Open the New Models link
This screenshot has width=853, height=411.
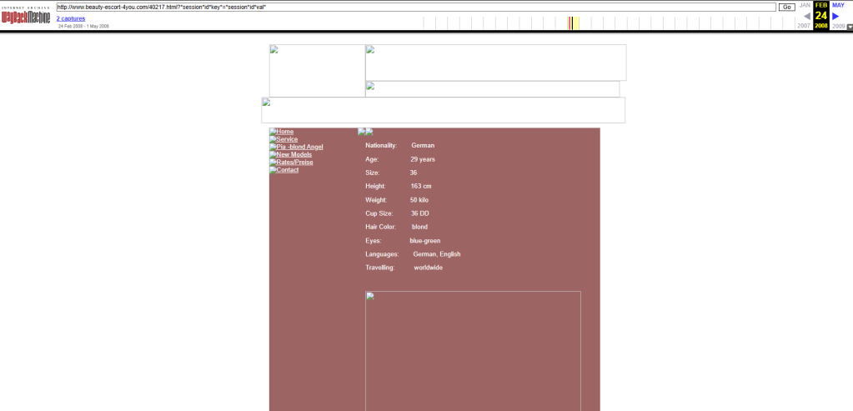click(294, 154)
